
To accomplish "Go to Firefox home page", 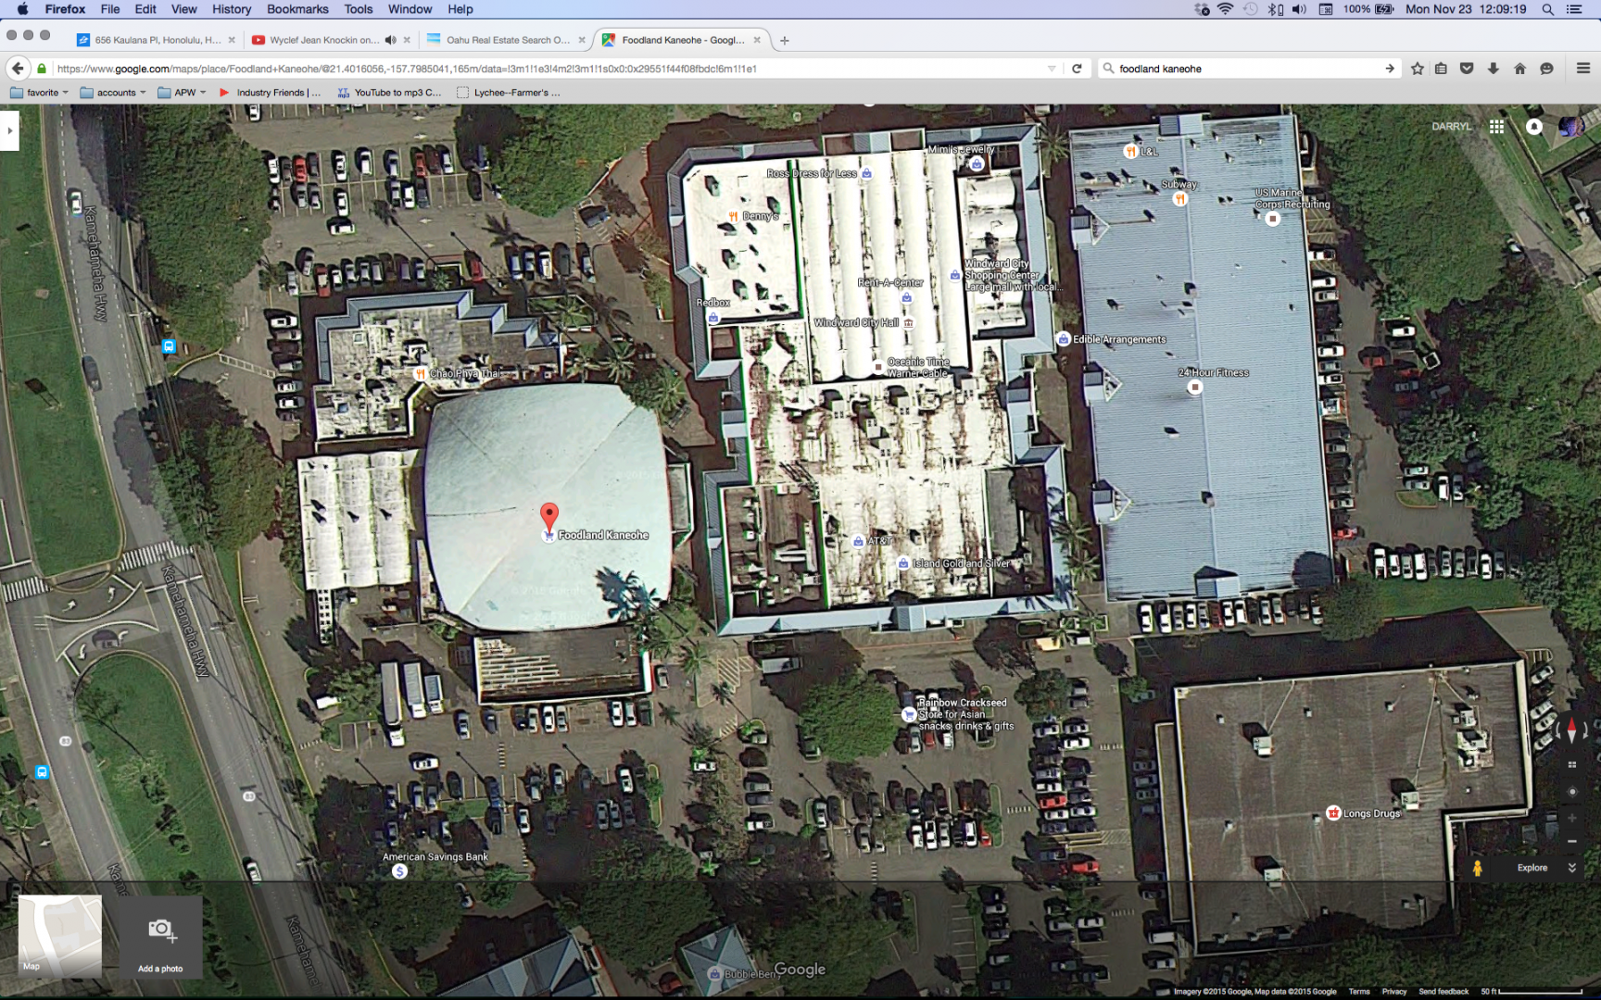I will [x=1519, y=69].
